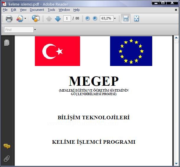This screenshot has height=167, width=180.
Task: Click the GÜÇLENDİRİLMESİ PROJESİ subtitle line
Action: coord(94,94)
